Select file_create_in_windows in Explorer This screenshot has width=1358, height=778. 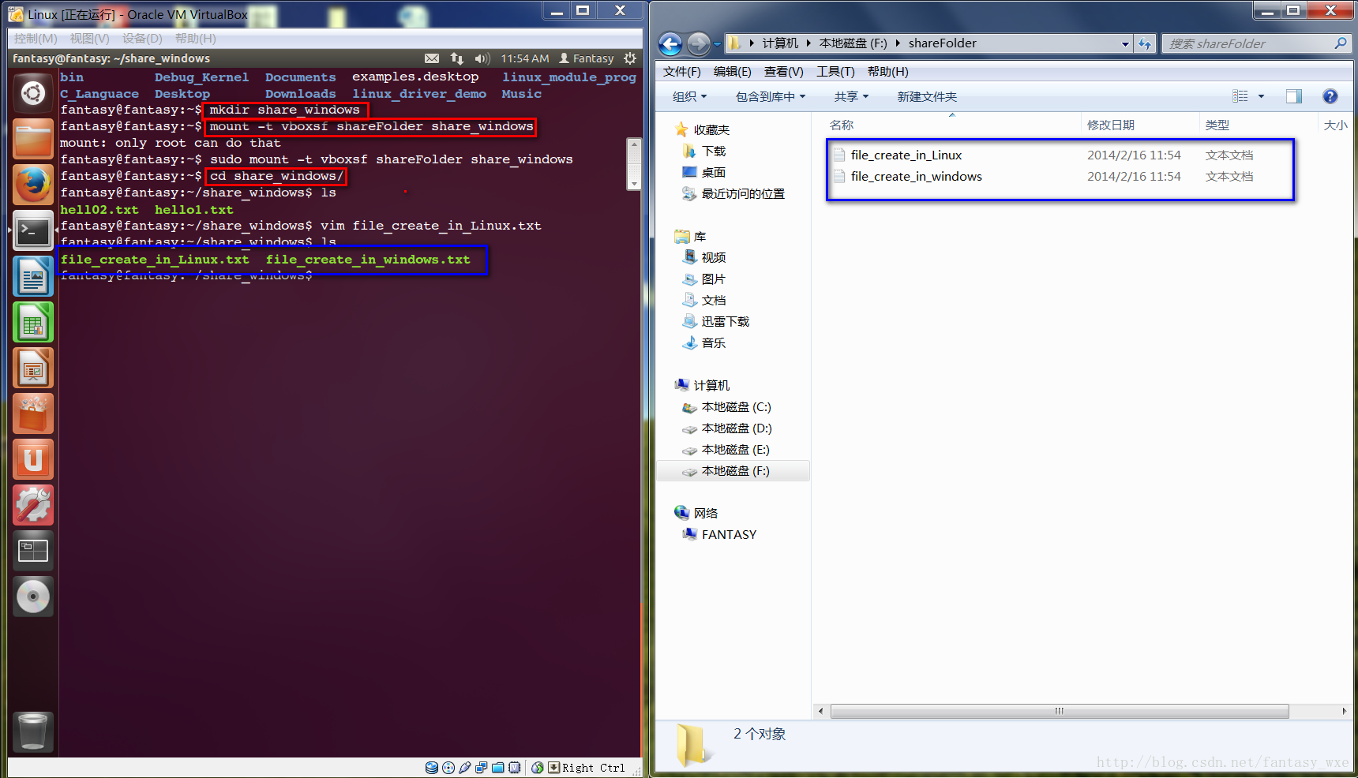[x=917, y=177]
